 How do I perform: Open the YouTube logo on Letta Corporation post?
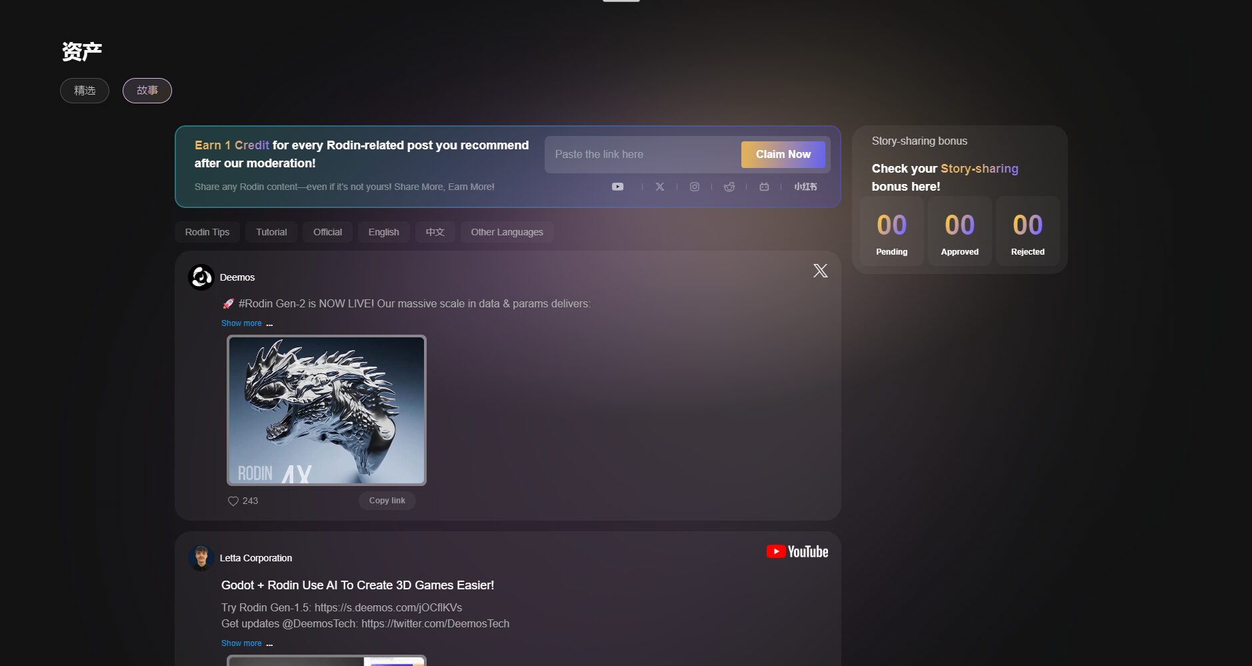[797, 552]
